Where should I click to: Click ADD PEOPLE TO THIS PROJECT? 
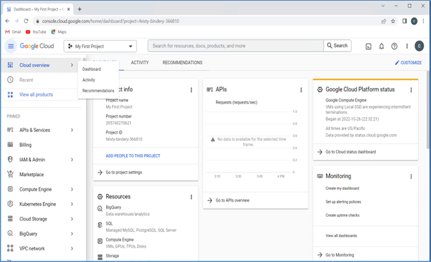[x=133, y=155]
